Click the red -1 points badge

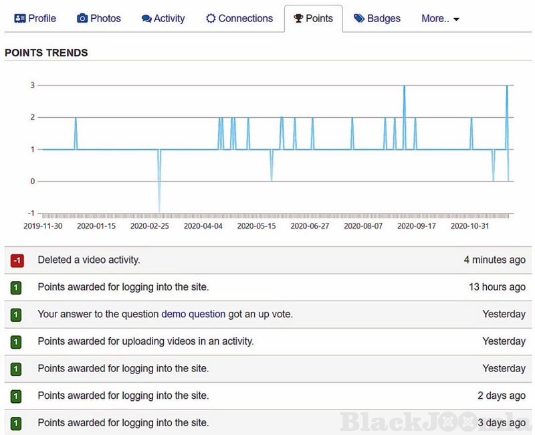[17, 260]
